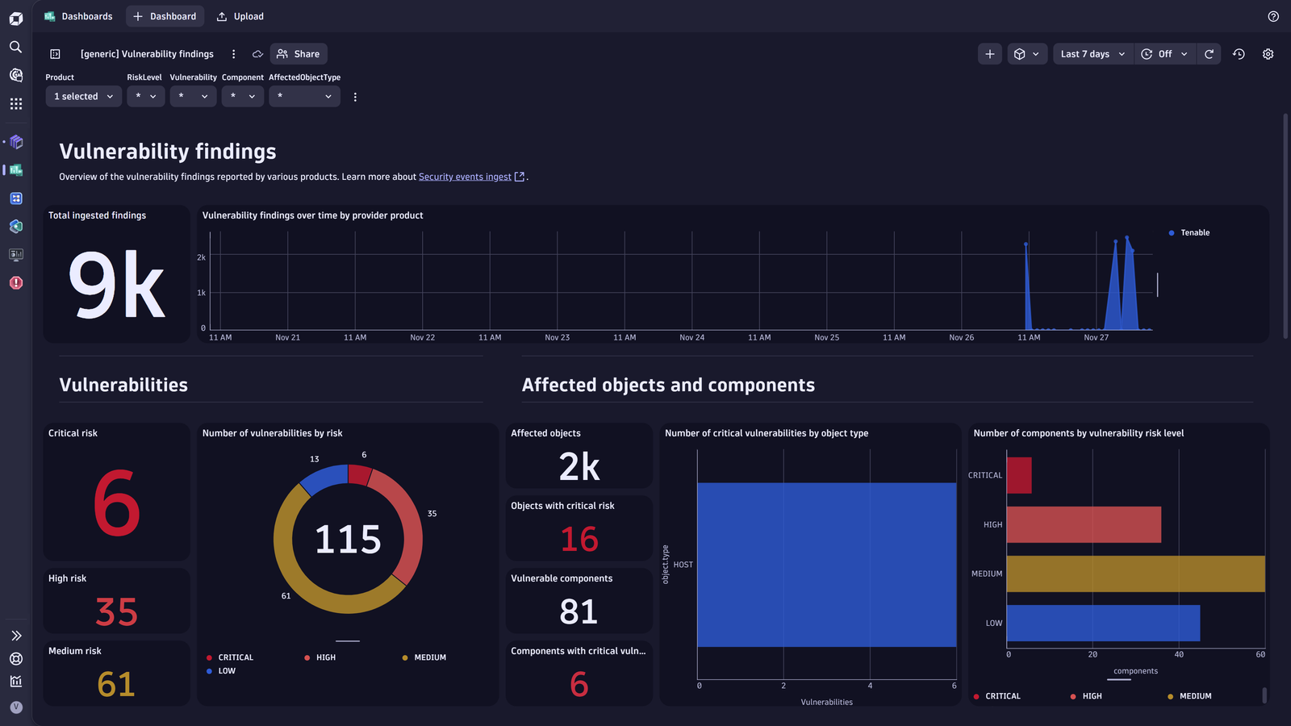This screenshot has width=1291, height=726.
Task: Open the auto-refresh Off dropdown
Action: (1165, 54)
